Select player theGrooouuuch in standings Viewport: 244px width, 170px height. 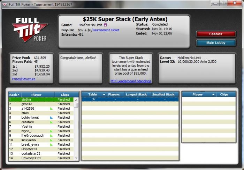point(41,135)
